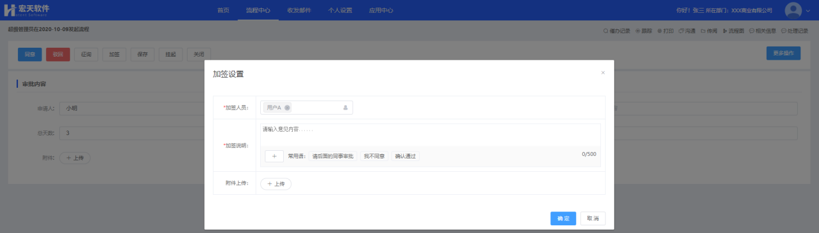
Task: Expand the dropdown arrow beside the avatar
Action: pyautogui.click(x=808, y=11)
